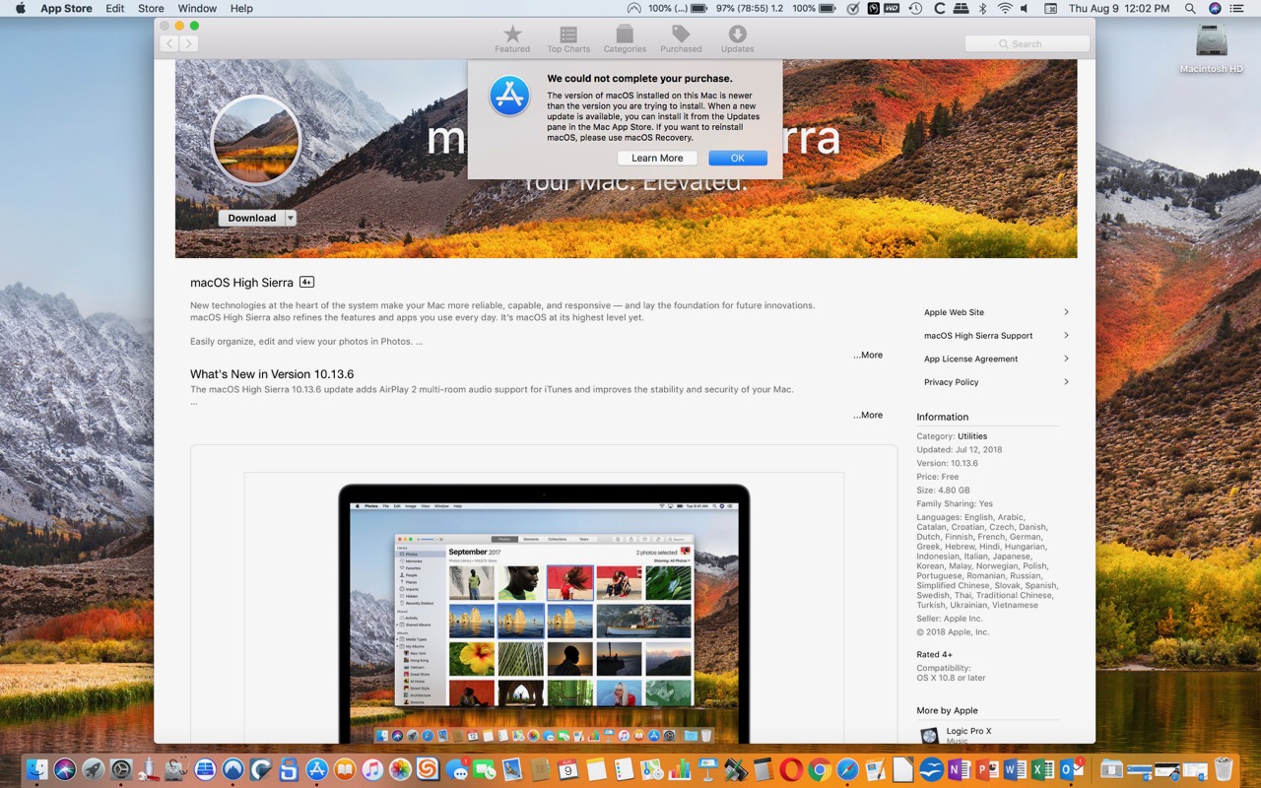Launch Opera browser from Dock
The image size is (1261, 788).
coord(791,769)
